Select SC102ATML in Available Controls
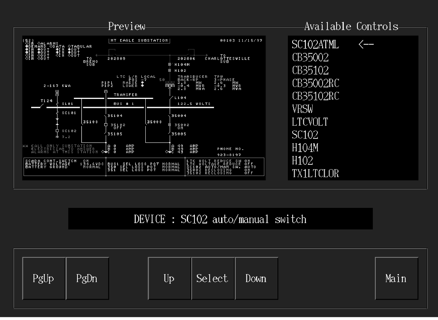Viewport: 438px width, 320px height. click(x=315, y=45)
